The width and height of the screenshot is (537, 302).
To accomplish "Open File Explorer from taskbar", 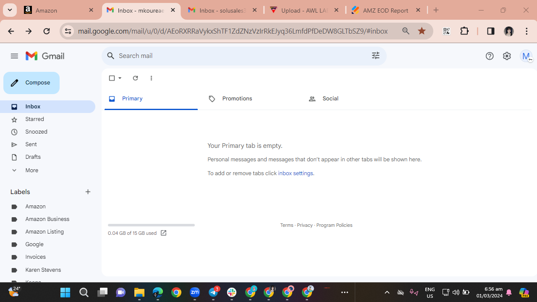I will pos(139,292).
